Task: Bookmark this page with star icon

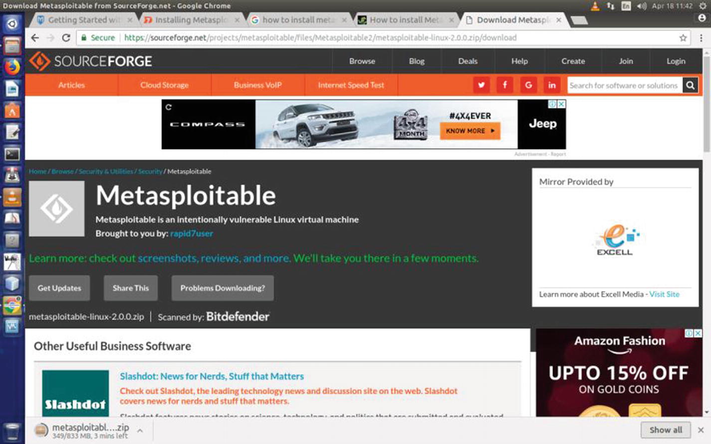Action: pyautogui.click(x=683, y=38)
